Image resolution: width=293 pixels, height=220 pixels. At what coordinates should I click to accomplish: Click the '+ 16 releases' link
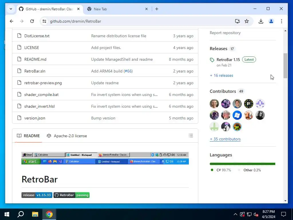click(x=221, y=75)
